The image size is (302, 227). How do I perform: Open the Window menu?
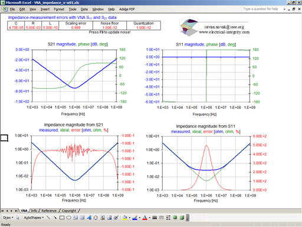98,9
